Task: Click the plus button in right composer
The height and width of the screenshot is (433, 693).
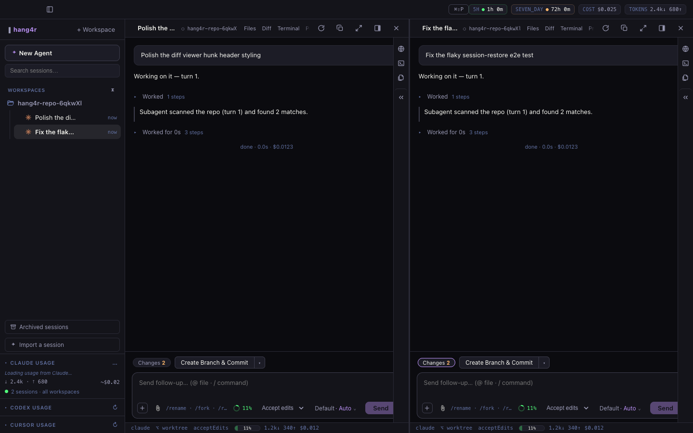Action: (x=427, y=408)
